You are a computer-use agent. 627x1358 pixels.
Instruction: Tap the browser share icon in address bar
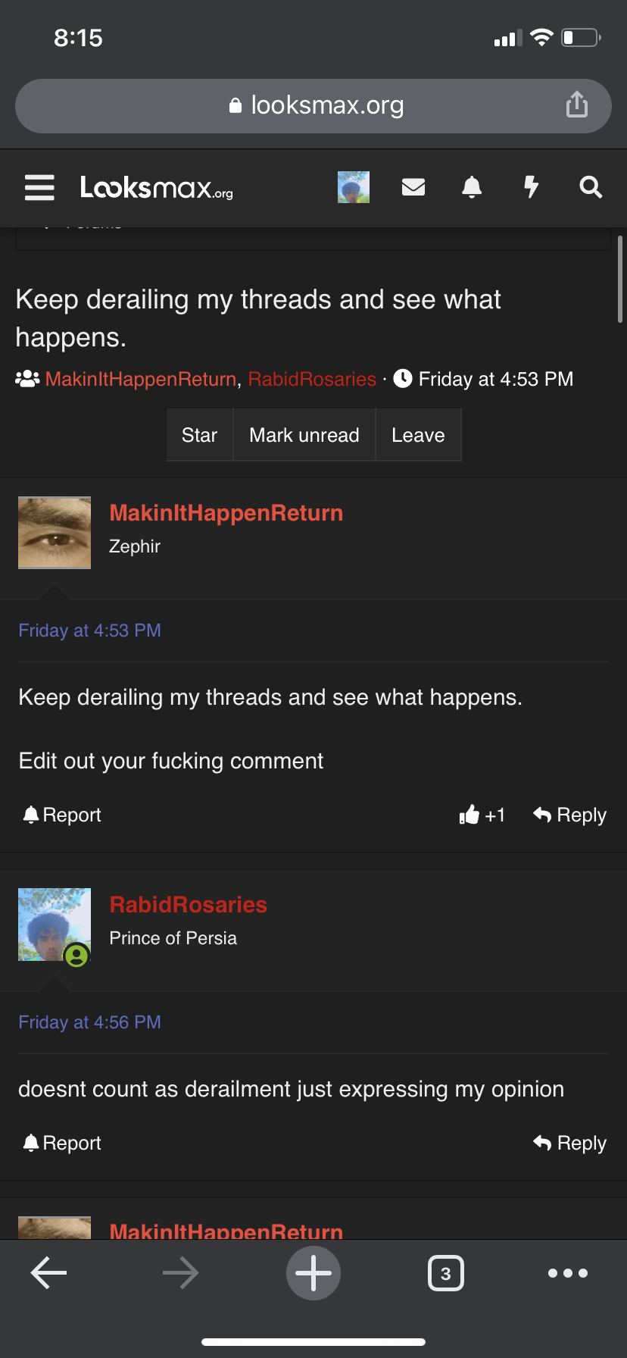pyautogui.click(x=577, y=105)
